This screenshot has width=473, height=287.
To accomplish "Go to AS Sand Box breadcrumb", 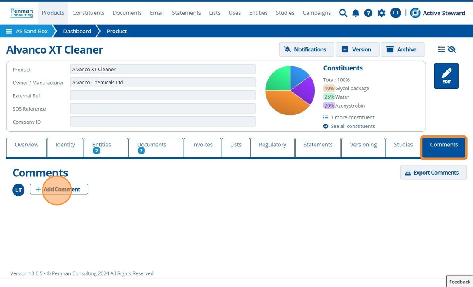I will pos(32,31).
